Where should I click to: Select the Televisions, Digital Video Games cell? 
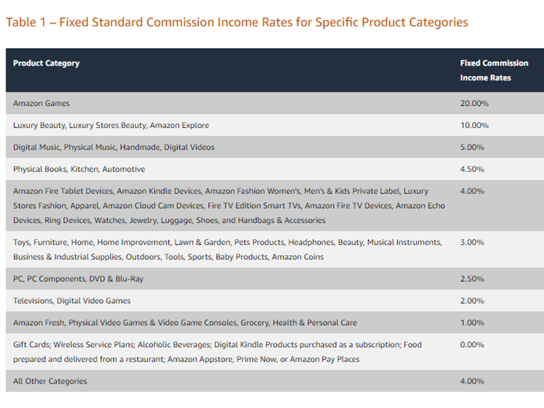coord(72,301)
